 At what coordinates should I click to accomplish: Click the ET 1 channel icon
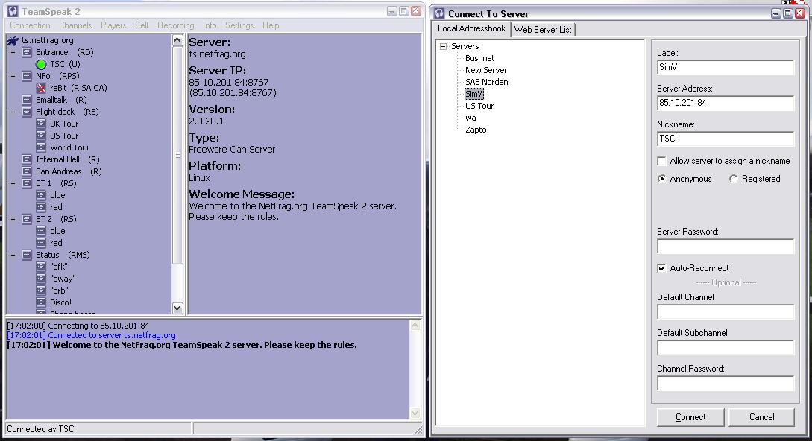(27, 183)
